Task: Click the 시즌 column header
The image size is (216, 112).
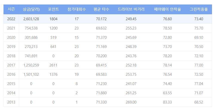Action: 11,9
